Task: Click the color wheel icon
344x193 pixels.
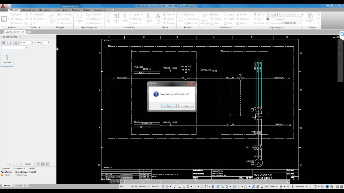Action: click(268, 19)
